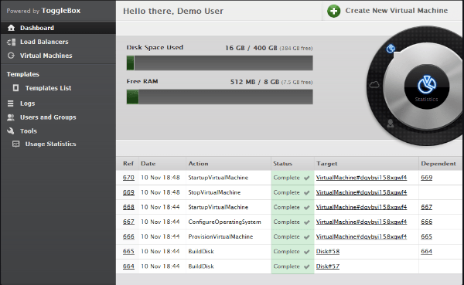Open the Disk#57 target link
The width and height of the screenshot is (464, 285).
328,266
